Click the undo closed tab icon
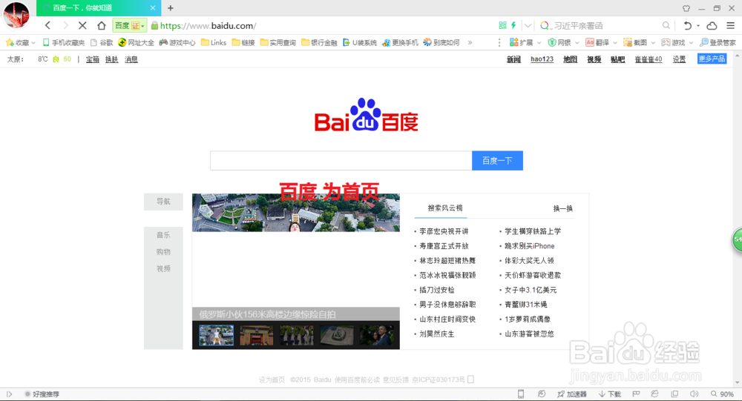The height and width of the screenshot is (401, 742). (x=688, y=25)
